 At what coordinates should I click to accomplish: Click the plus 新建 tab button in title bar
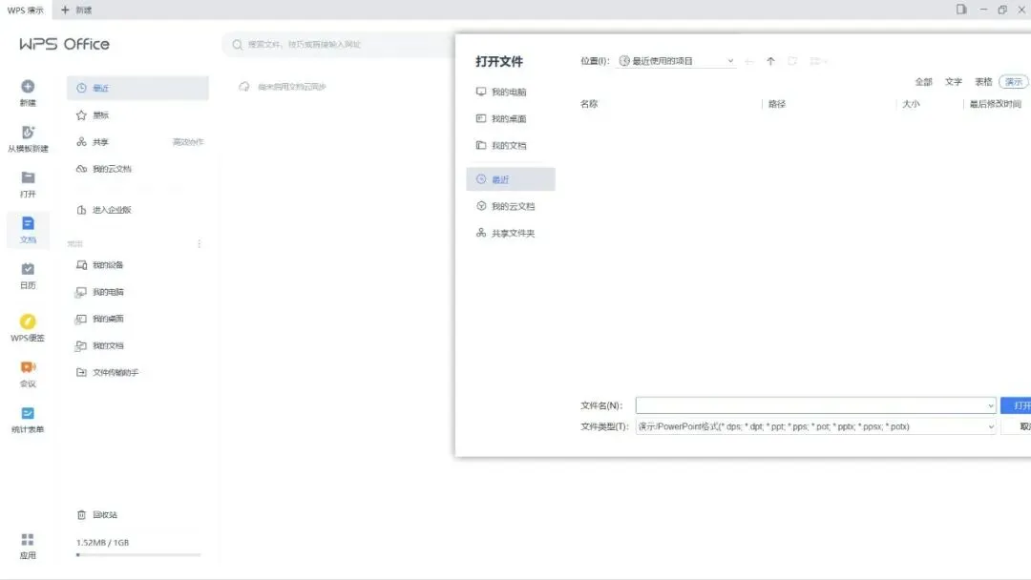pyautogui.click(x=76, y=10)
